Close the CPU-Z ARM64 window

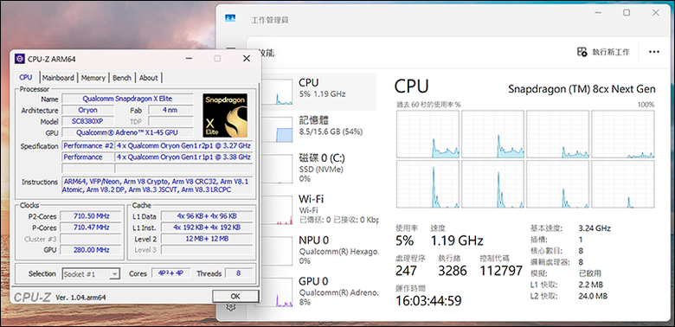coord(247,59)
